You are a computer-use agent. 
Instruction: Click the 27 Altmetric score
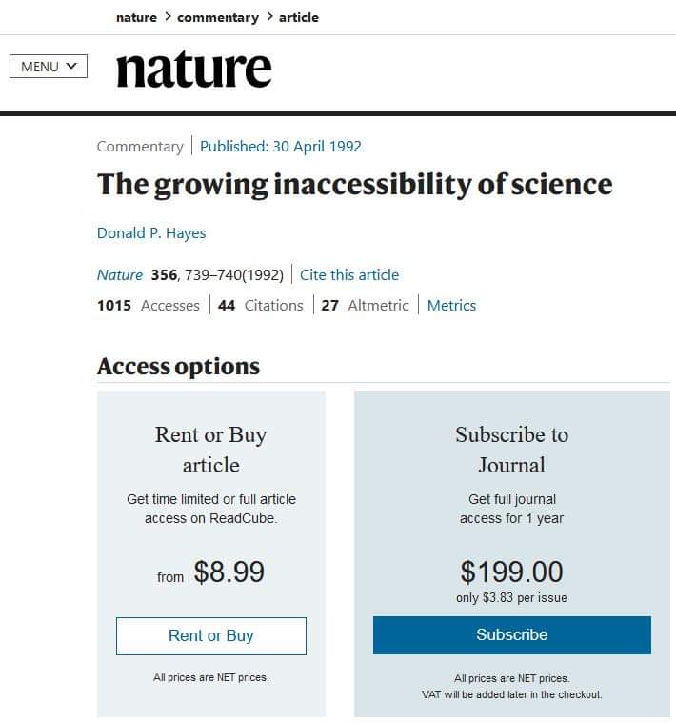pos(366,306)
